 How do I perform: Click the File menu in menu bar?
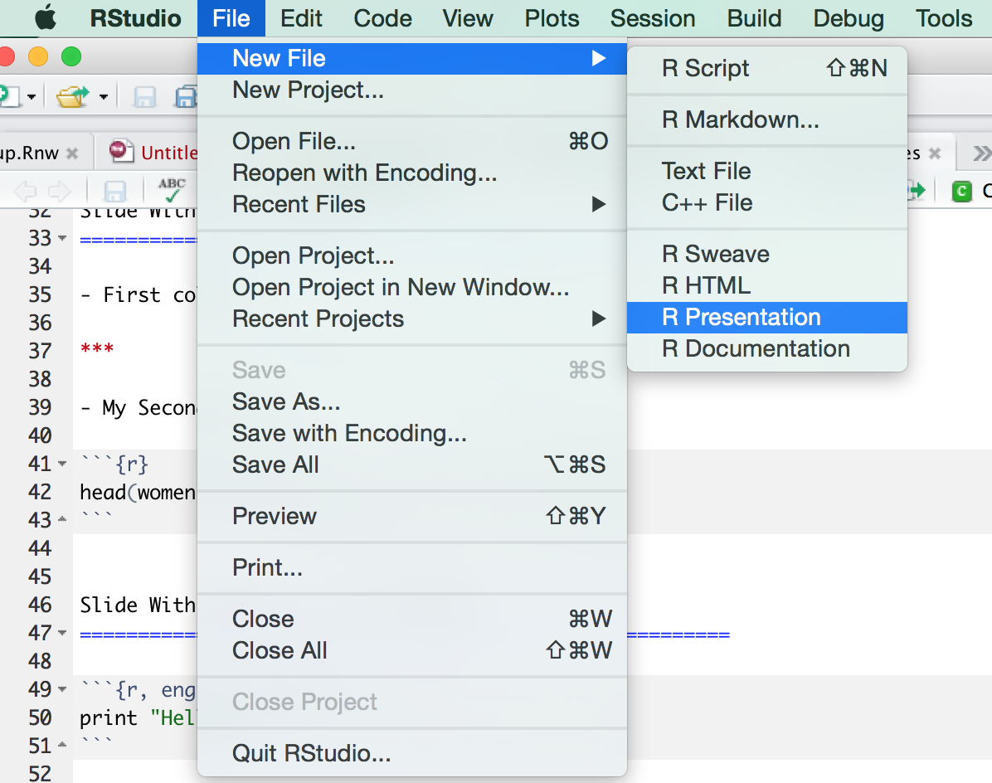click(x=231, y=18)
